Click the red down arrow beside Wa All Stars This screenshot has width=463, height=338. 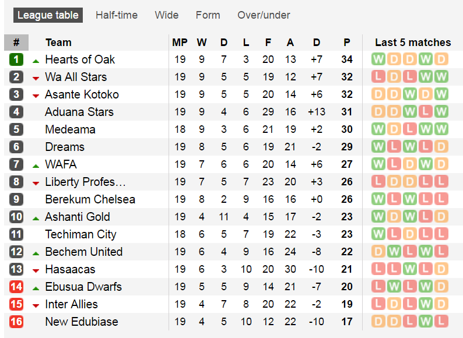(x=36, y=78)
